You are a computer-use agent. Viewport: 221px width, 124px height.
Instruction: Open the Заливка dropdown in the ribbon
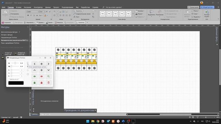point(140,11)
